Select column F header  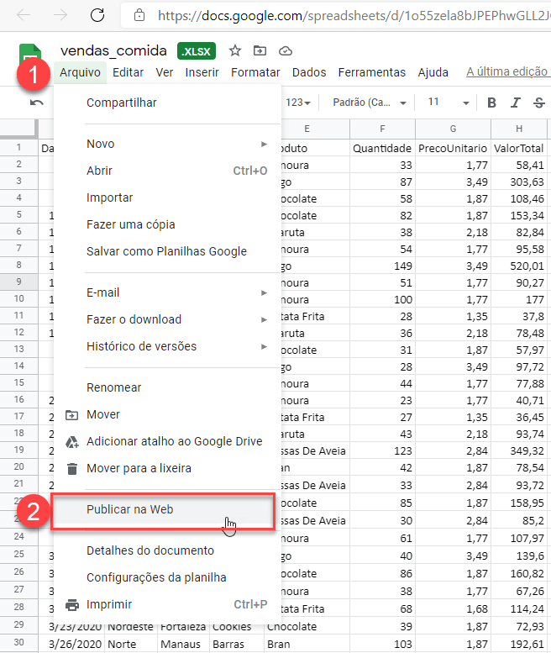tap(382, 129)
